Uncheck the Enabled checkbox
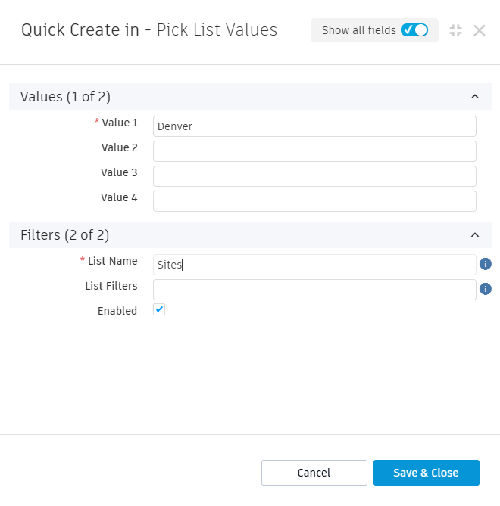500x506 pixels. [x=159, y=310]
